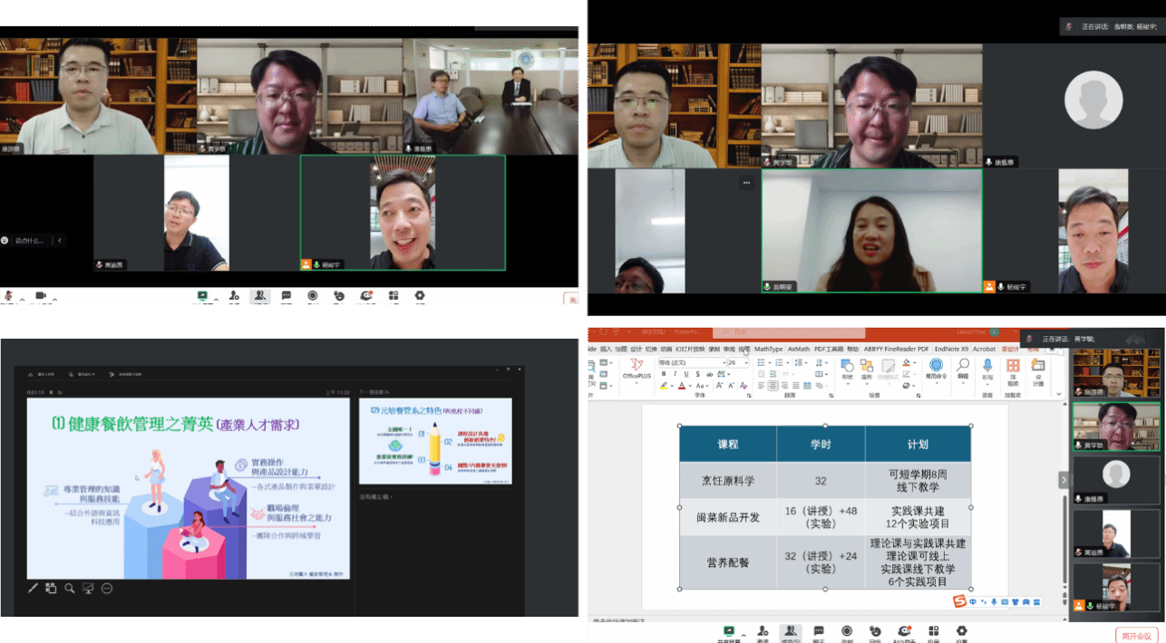This screenshot has width=1166, height=643.
Task: Choose shape outline in the drawing group
Action: pyautogui.click(x=906, y=373)
